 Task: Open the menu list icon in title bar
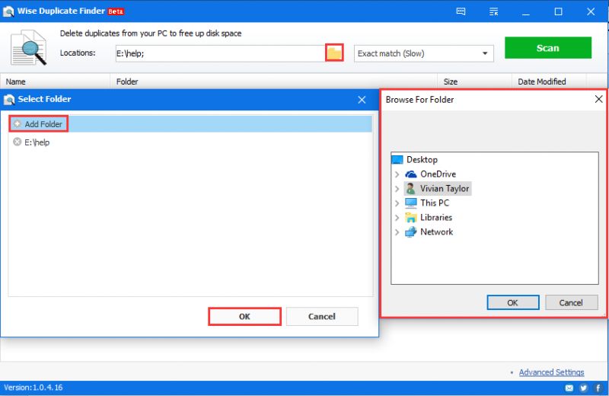tap(493, 11)
